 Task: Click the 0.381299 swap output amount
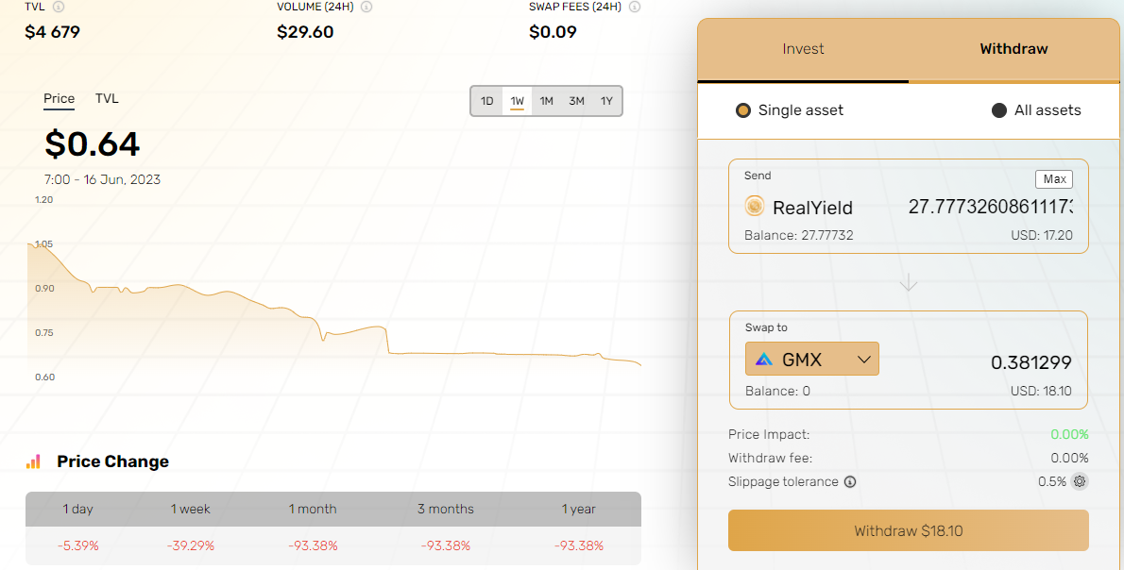[1030, 363]
